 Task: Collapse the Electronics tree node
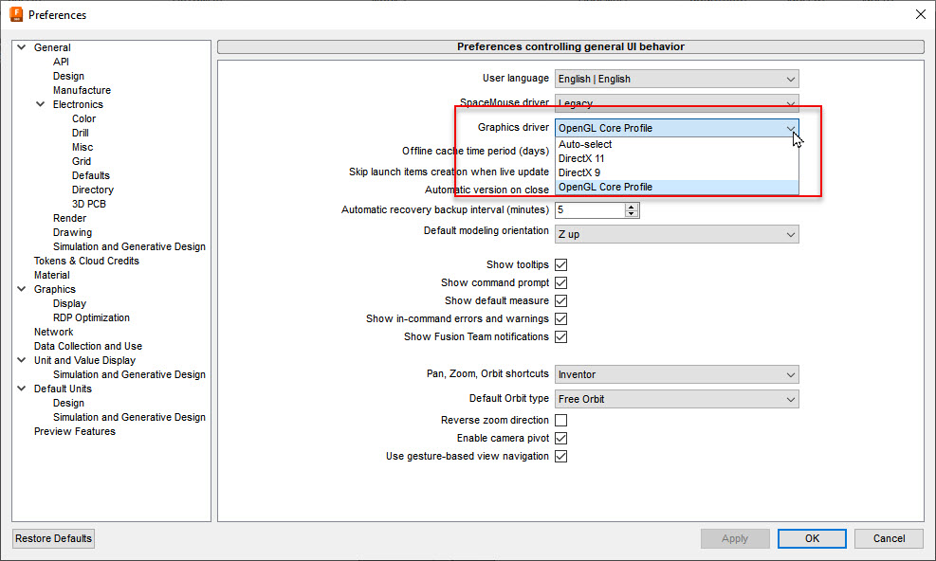41,104
